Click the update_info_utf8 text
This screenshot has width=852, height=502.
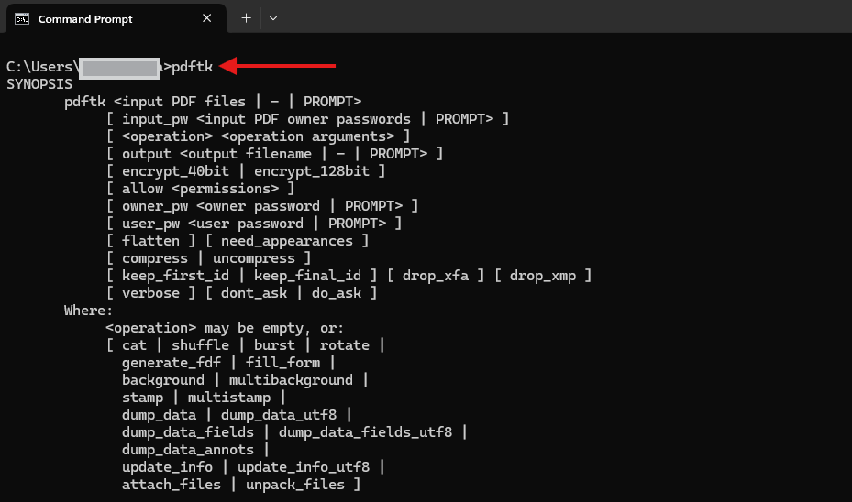tap(304, 466)
